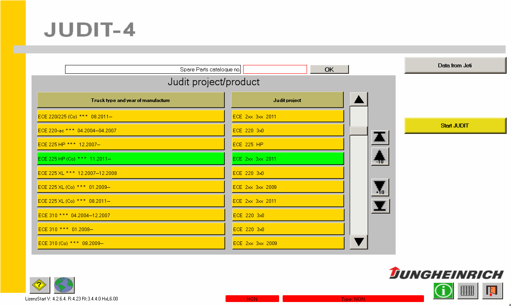The width and height of the screenshot is (511, 306).
Task: Jump to top of the list
Action: (x=380, y=137)
